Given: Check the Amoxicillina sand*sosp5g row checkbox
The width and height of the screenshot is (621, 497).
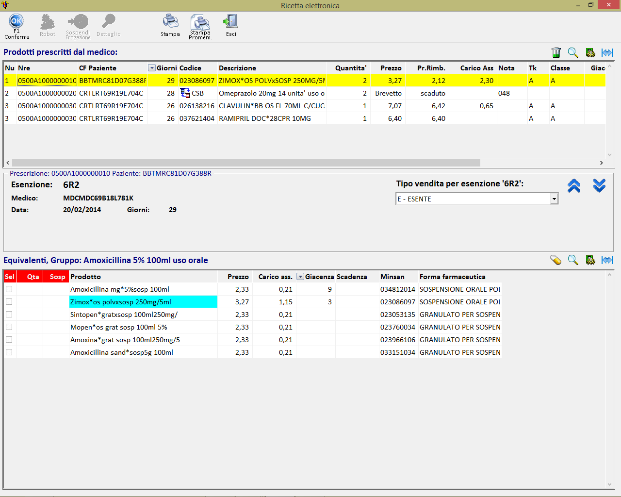Looking at the screenshot, I should (x=9, y=352).
